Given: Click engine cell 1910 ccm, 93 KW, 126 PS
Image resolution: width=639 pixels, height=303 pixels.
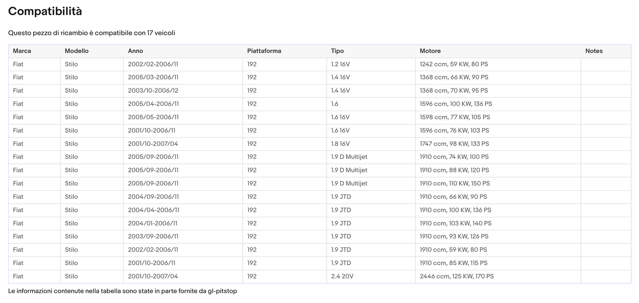Looking at the screenshot, I should click(454, 237).
